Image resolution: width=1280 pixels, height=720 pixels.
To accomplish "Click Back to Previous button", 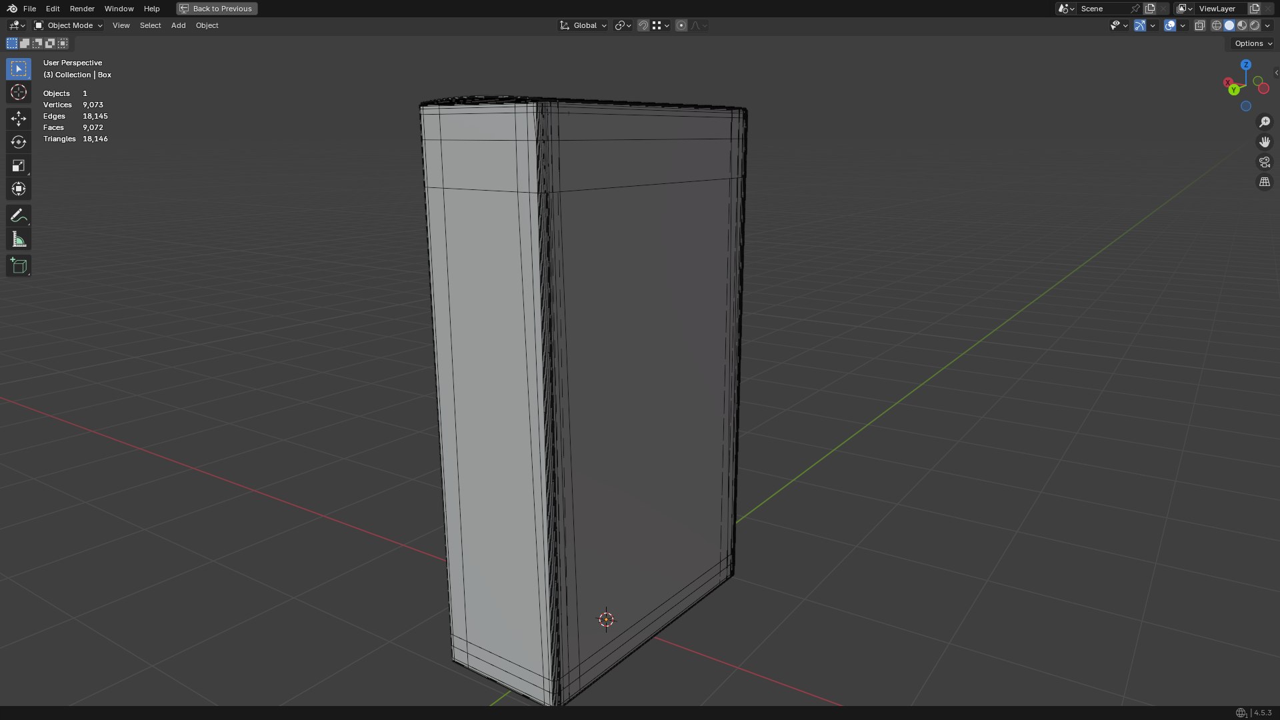I will click(x=217, y=9).
